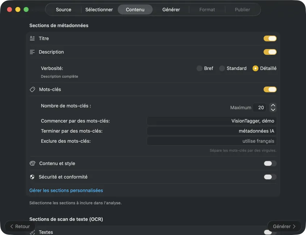Click the Textes OCR section icon
This screenshot has width=306, height=235.
32,232
